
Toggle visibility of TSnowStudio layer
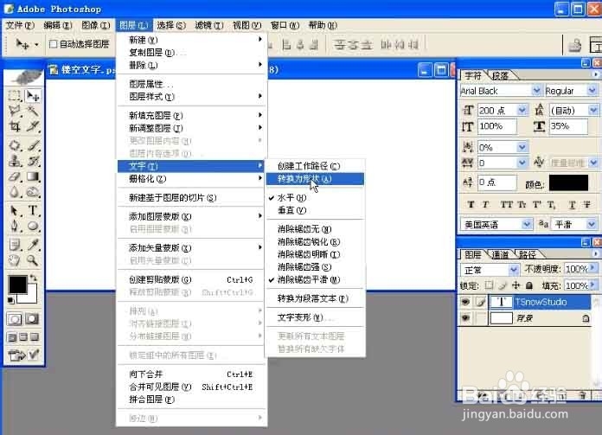point(465,302)
